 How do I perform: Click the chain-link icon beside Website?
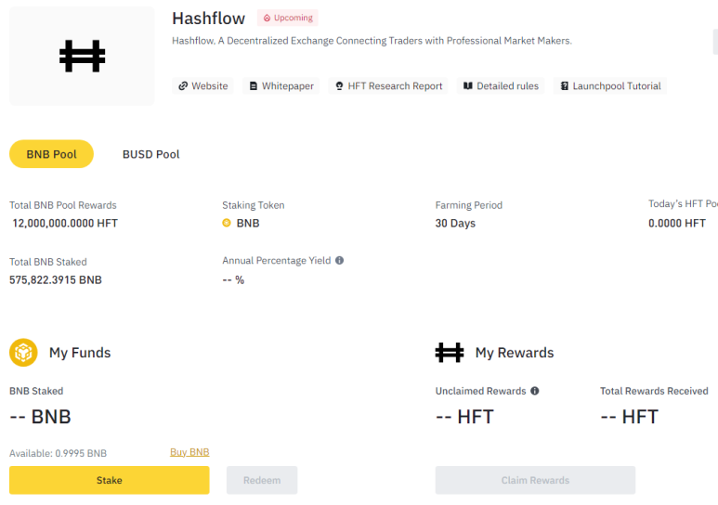[x=183, y=85]
